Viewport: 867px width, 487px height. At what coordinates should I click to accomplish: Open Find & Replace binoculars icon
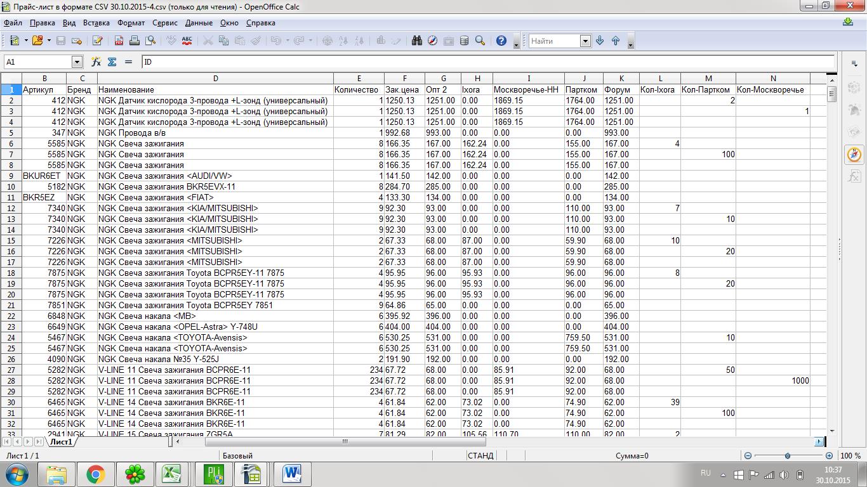pyautogui.click(x=417, y=41)
